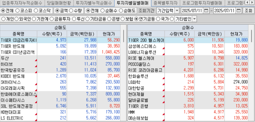The height and width of the screenshot is (122, 255).
Task: Select KODEX 반도체 row
Action: click(x=60, y=76)
